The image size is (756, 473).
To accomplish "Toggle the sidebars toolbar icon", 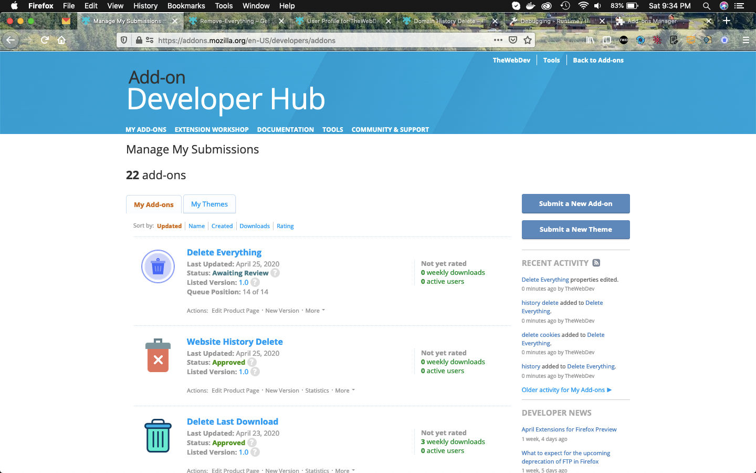I will (x=607, y=40).
